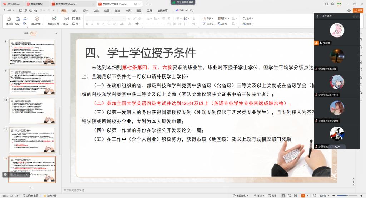Viewport: 366px width, 198px height.
Task: Switch to the Outline (大纲) tab
Action: click(25, 33)
